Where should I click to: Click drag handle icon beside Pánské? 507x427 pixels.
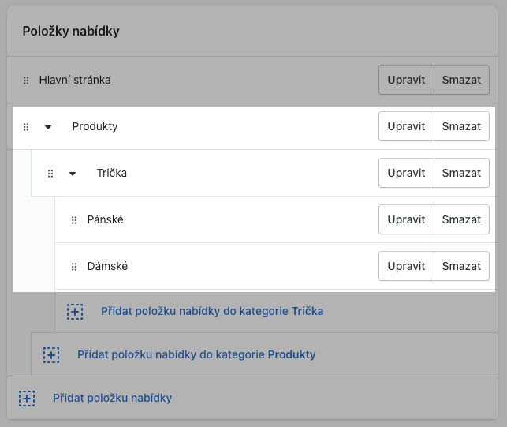[x=74, y=220]
